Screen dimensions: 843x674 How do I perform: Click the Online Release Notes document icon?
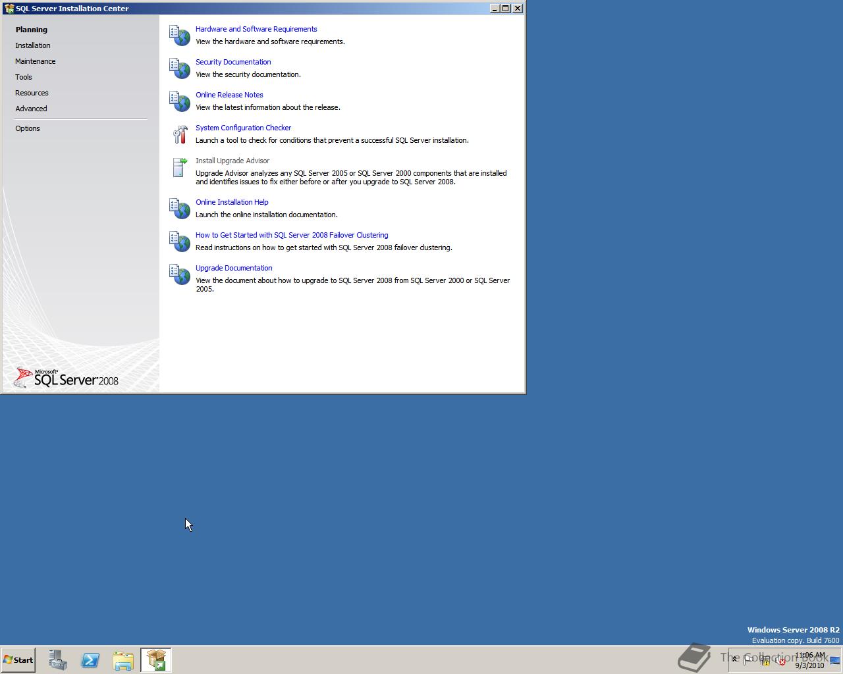[x=180, y=101]
